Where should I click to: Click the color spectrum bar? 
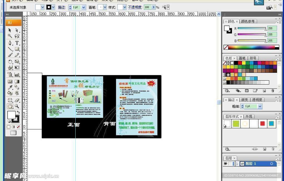[x=251, y=47]
